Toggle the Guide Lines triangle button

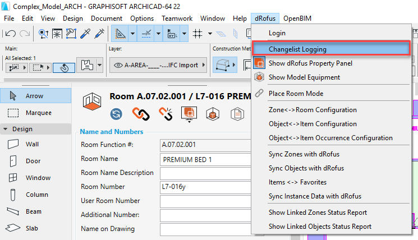pos(120,34)
